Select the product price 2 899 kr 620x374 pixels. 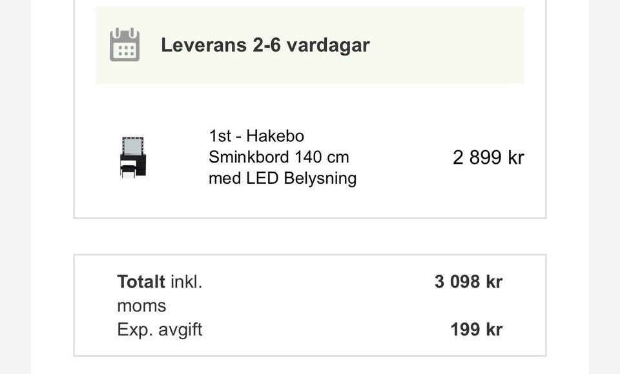coord(488,157)
